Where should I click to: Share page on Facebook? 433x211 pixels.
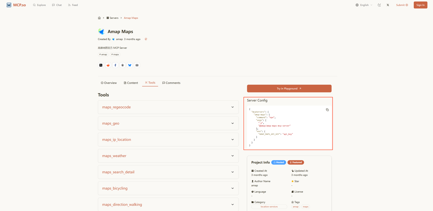pos(115,65)
